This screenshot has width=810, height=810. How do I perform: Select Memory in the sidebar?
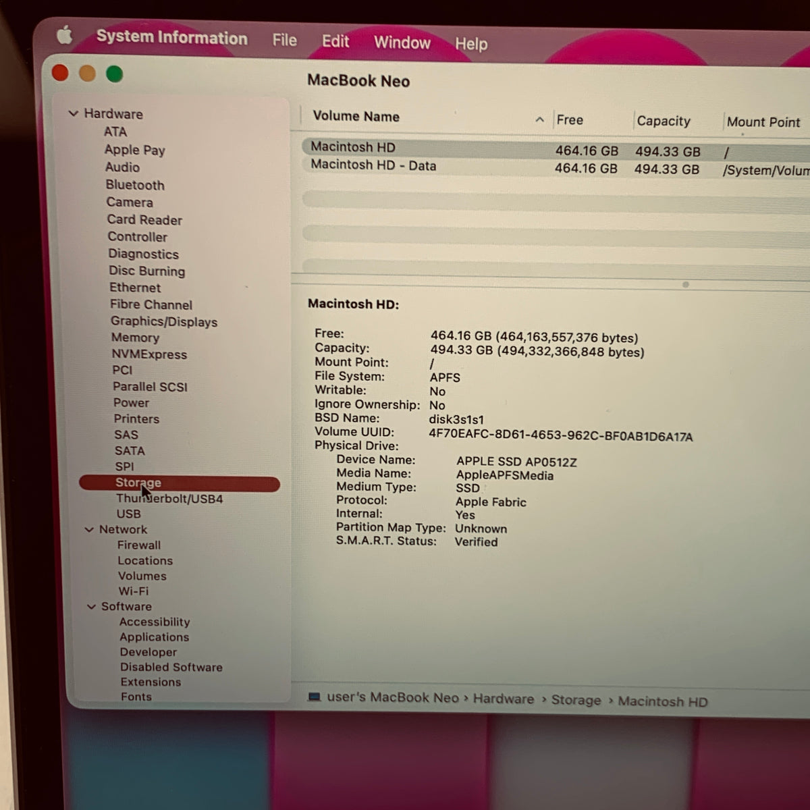pyautogui.click(x=135, y=338)
